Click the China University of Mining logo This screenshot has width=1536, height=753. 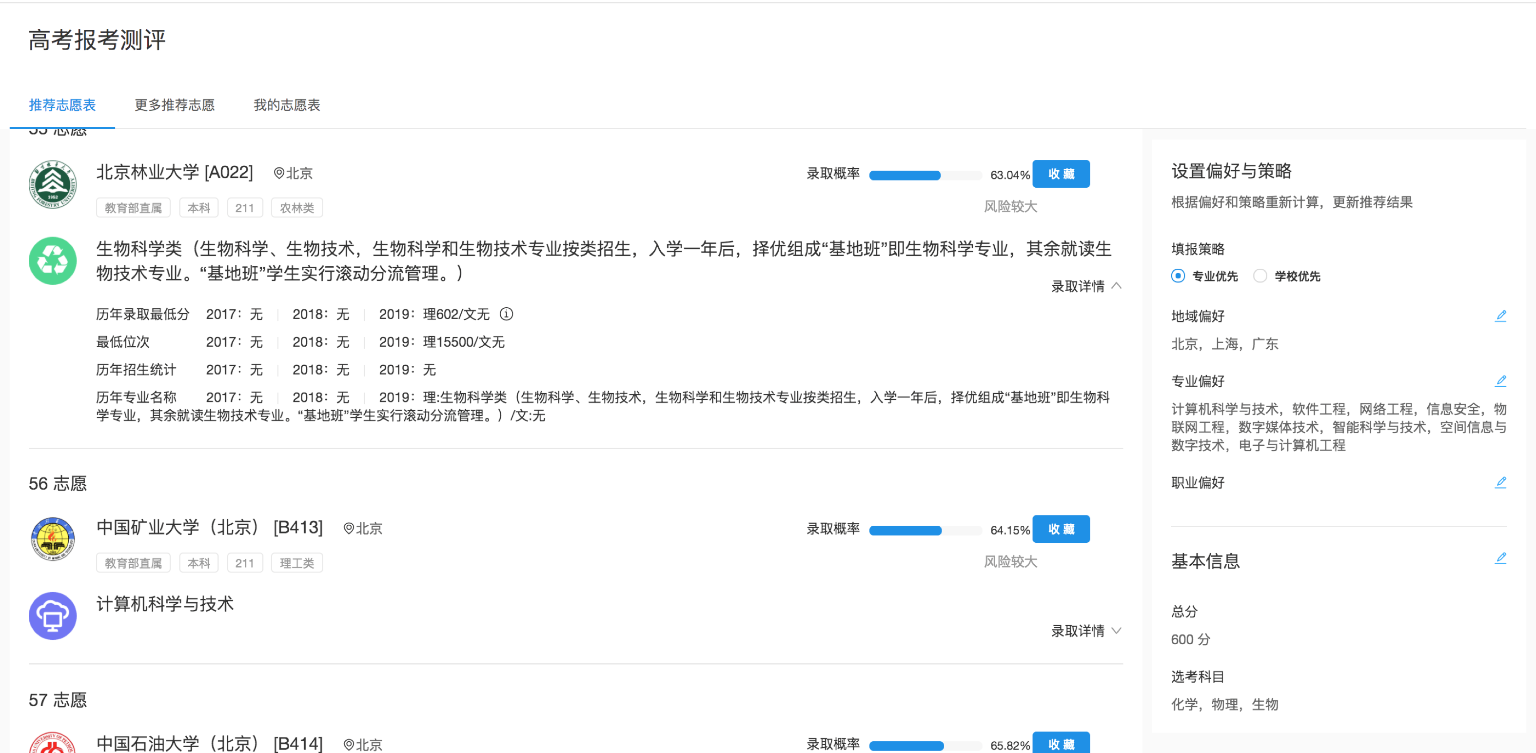[53, 539]
